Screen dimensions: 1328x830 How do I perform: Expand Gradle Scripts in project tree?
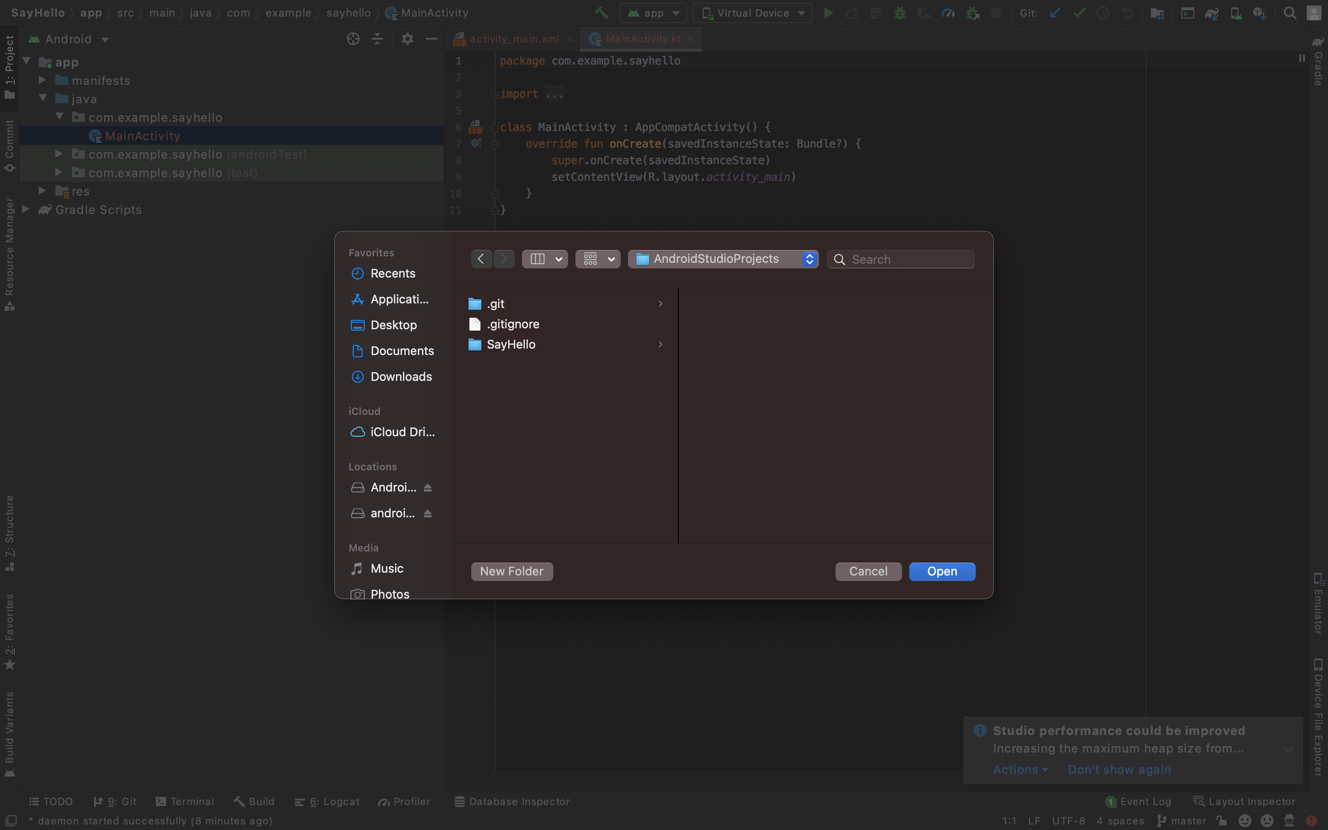point(25,209)
